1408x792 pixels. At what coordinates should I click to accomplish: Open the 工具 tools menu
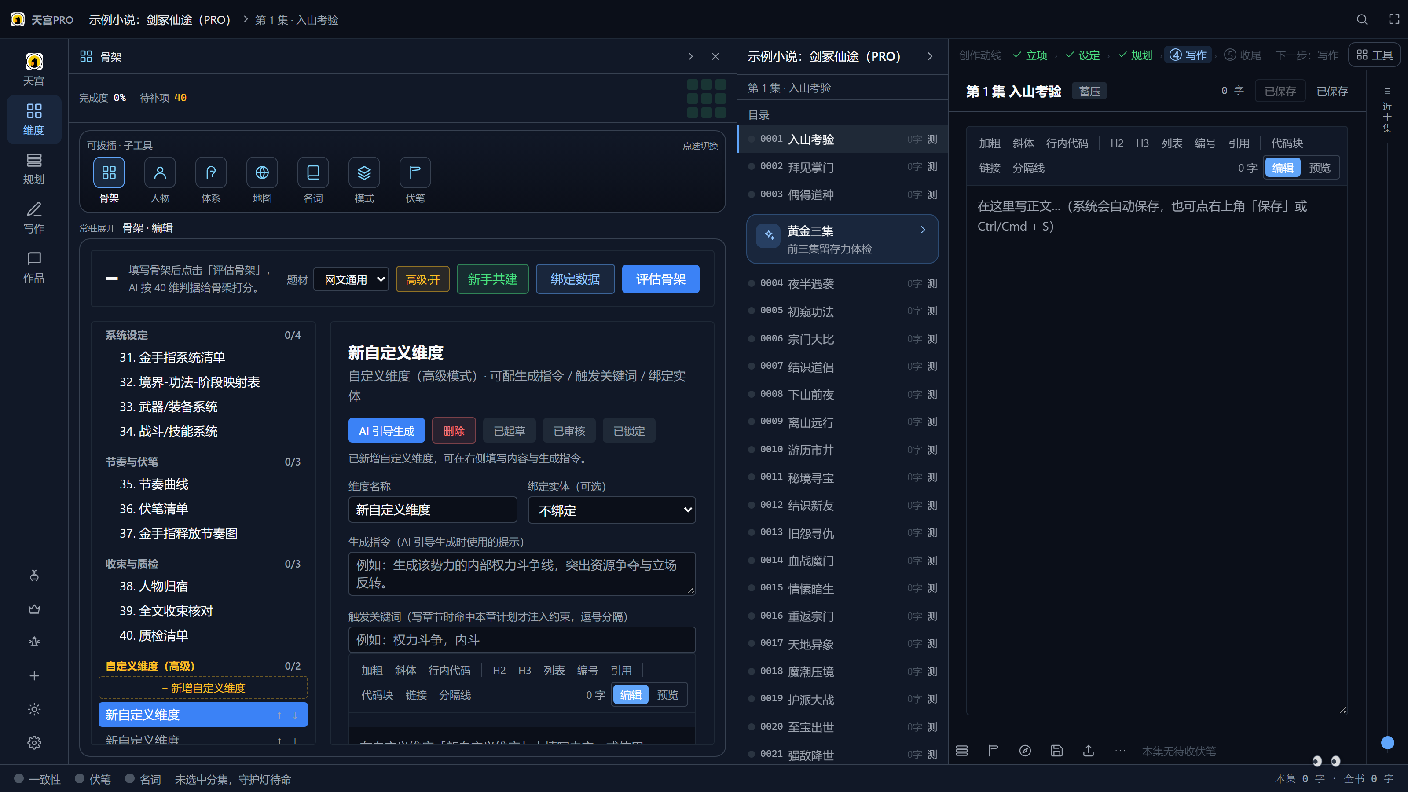coord(1374,55)
